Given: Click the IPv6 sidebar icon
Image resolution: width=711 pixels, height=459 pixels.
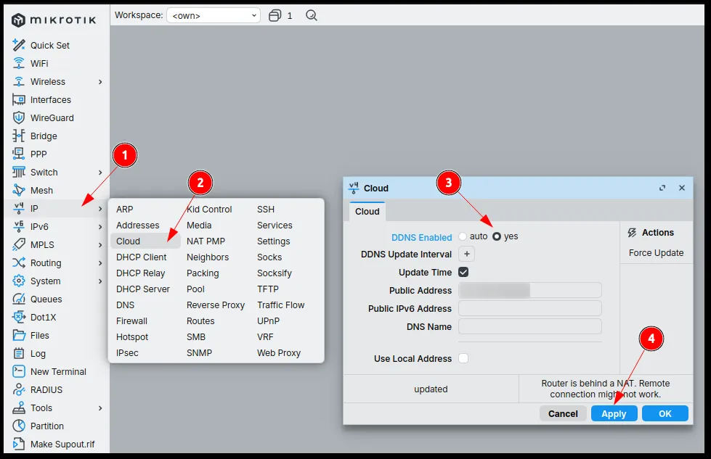Looking at the screenshot, I should [x=19, y=226].
